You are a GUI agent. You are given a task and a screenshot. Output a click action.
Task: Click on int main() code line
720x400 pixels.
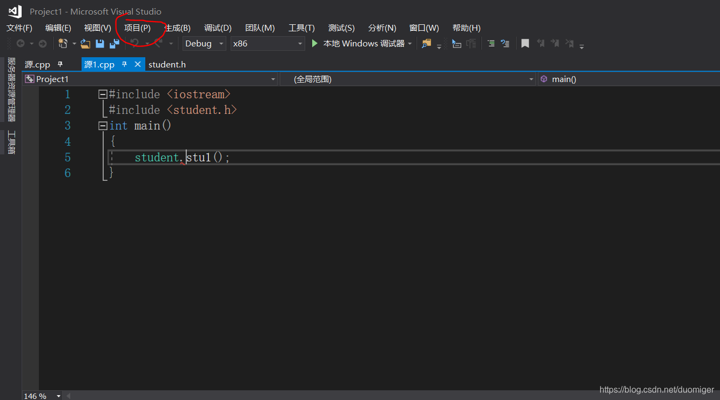tap(140, 126)
